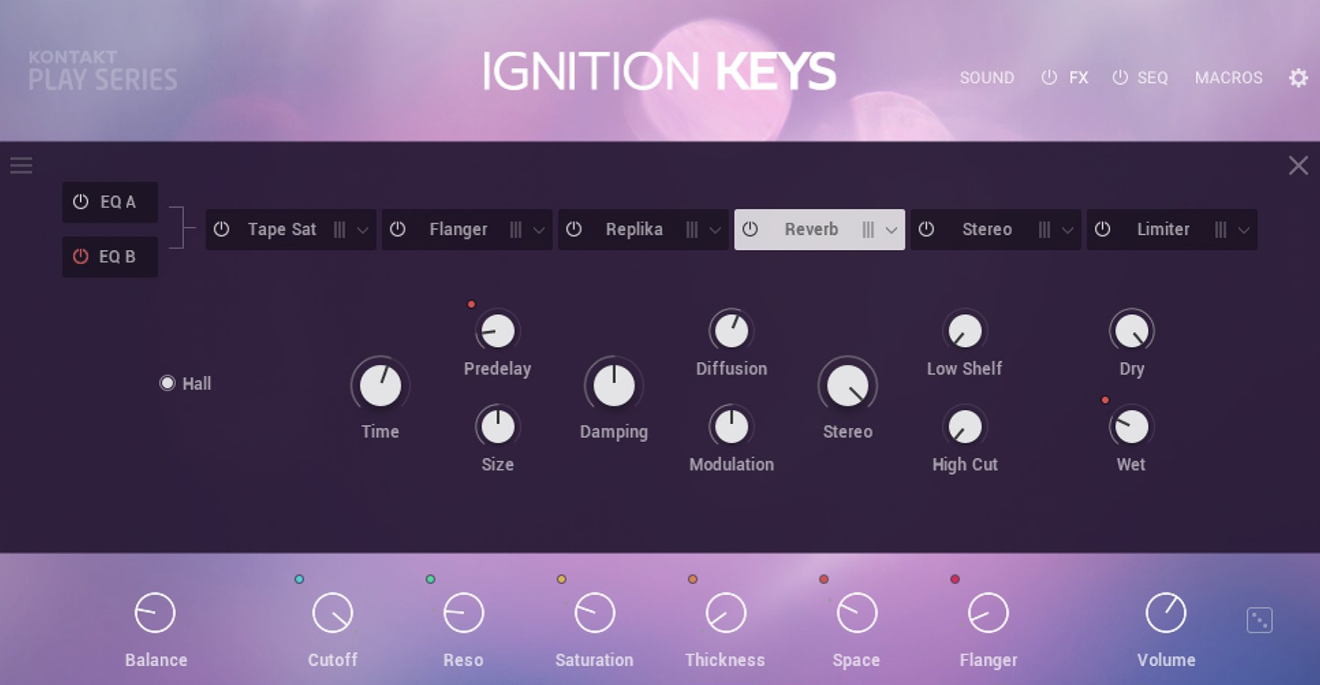Open Stereo effect dropdown arrow
This screenshot has height=685, width=1320.
[1067, 230]
